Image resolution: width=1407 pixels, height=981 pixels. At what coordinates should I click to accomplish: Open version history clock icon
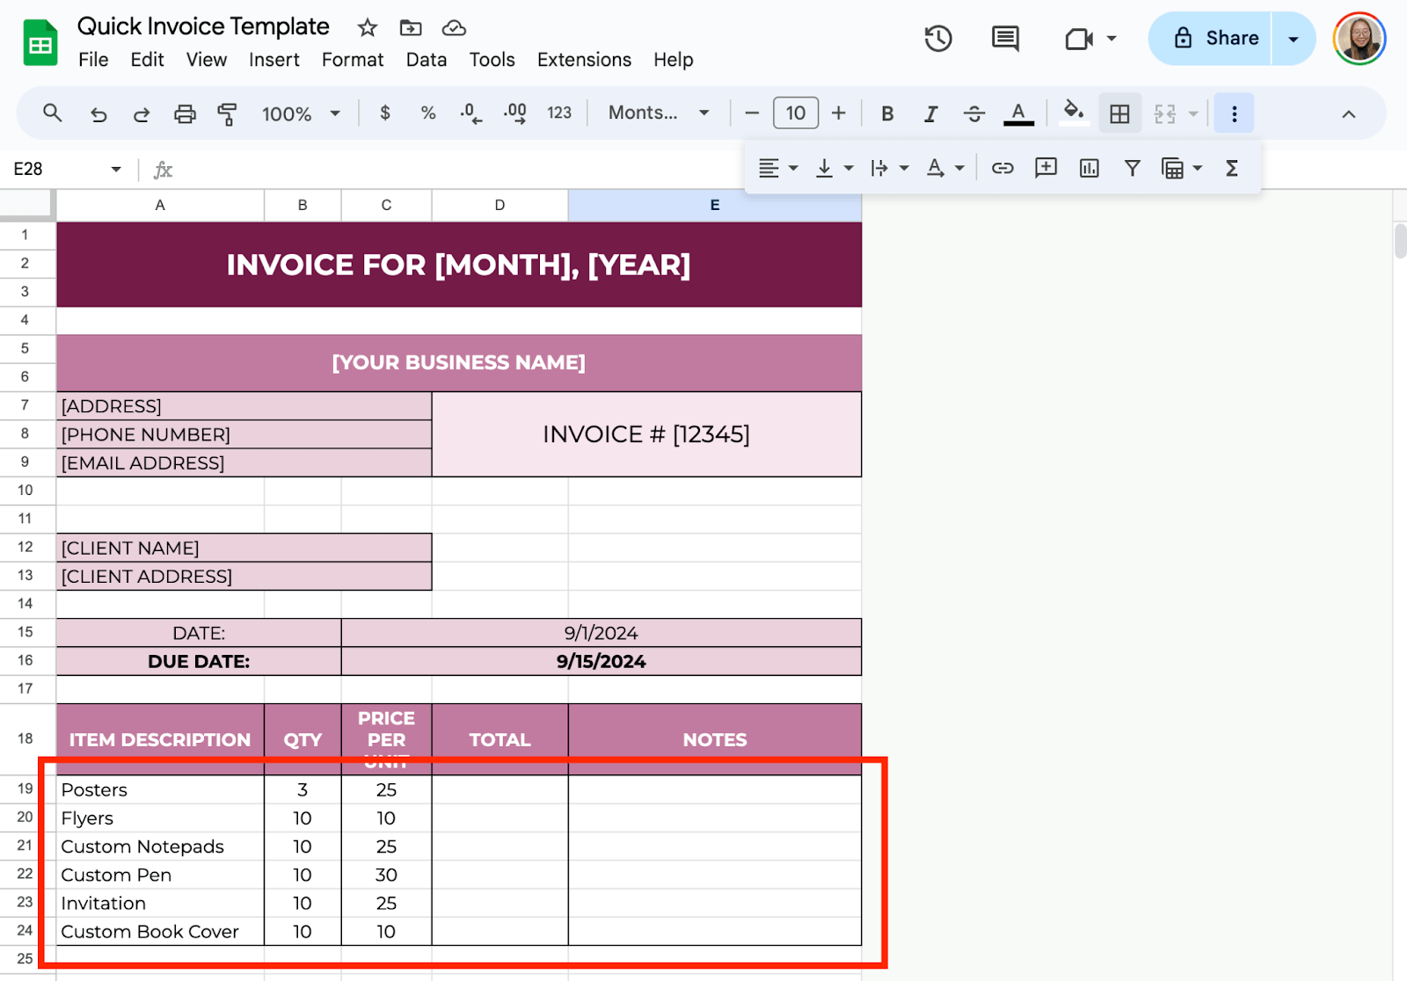coord(937,39)
